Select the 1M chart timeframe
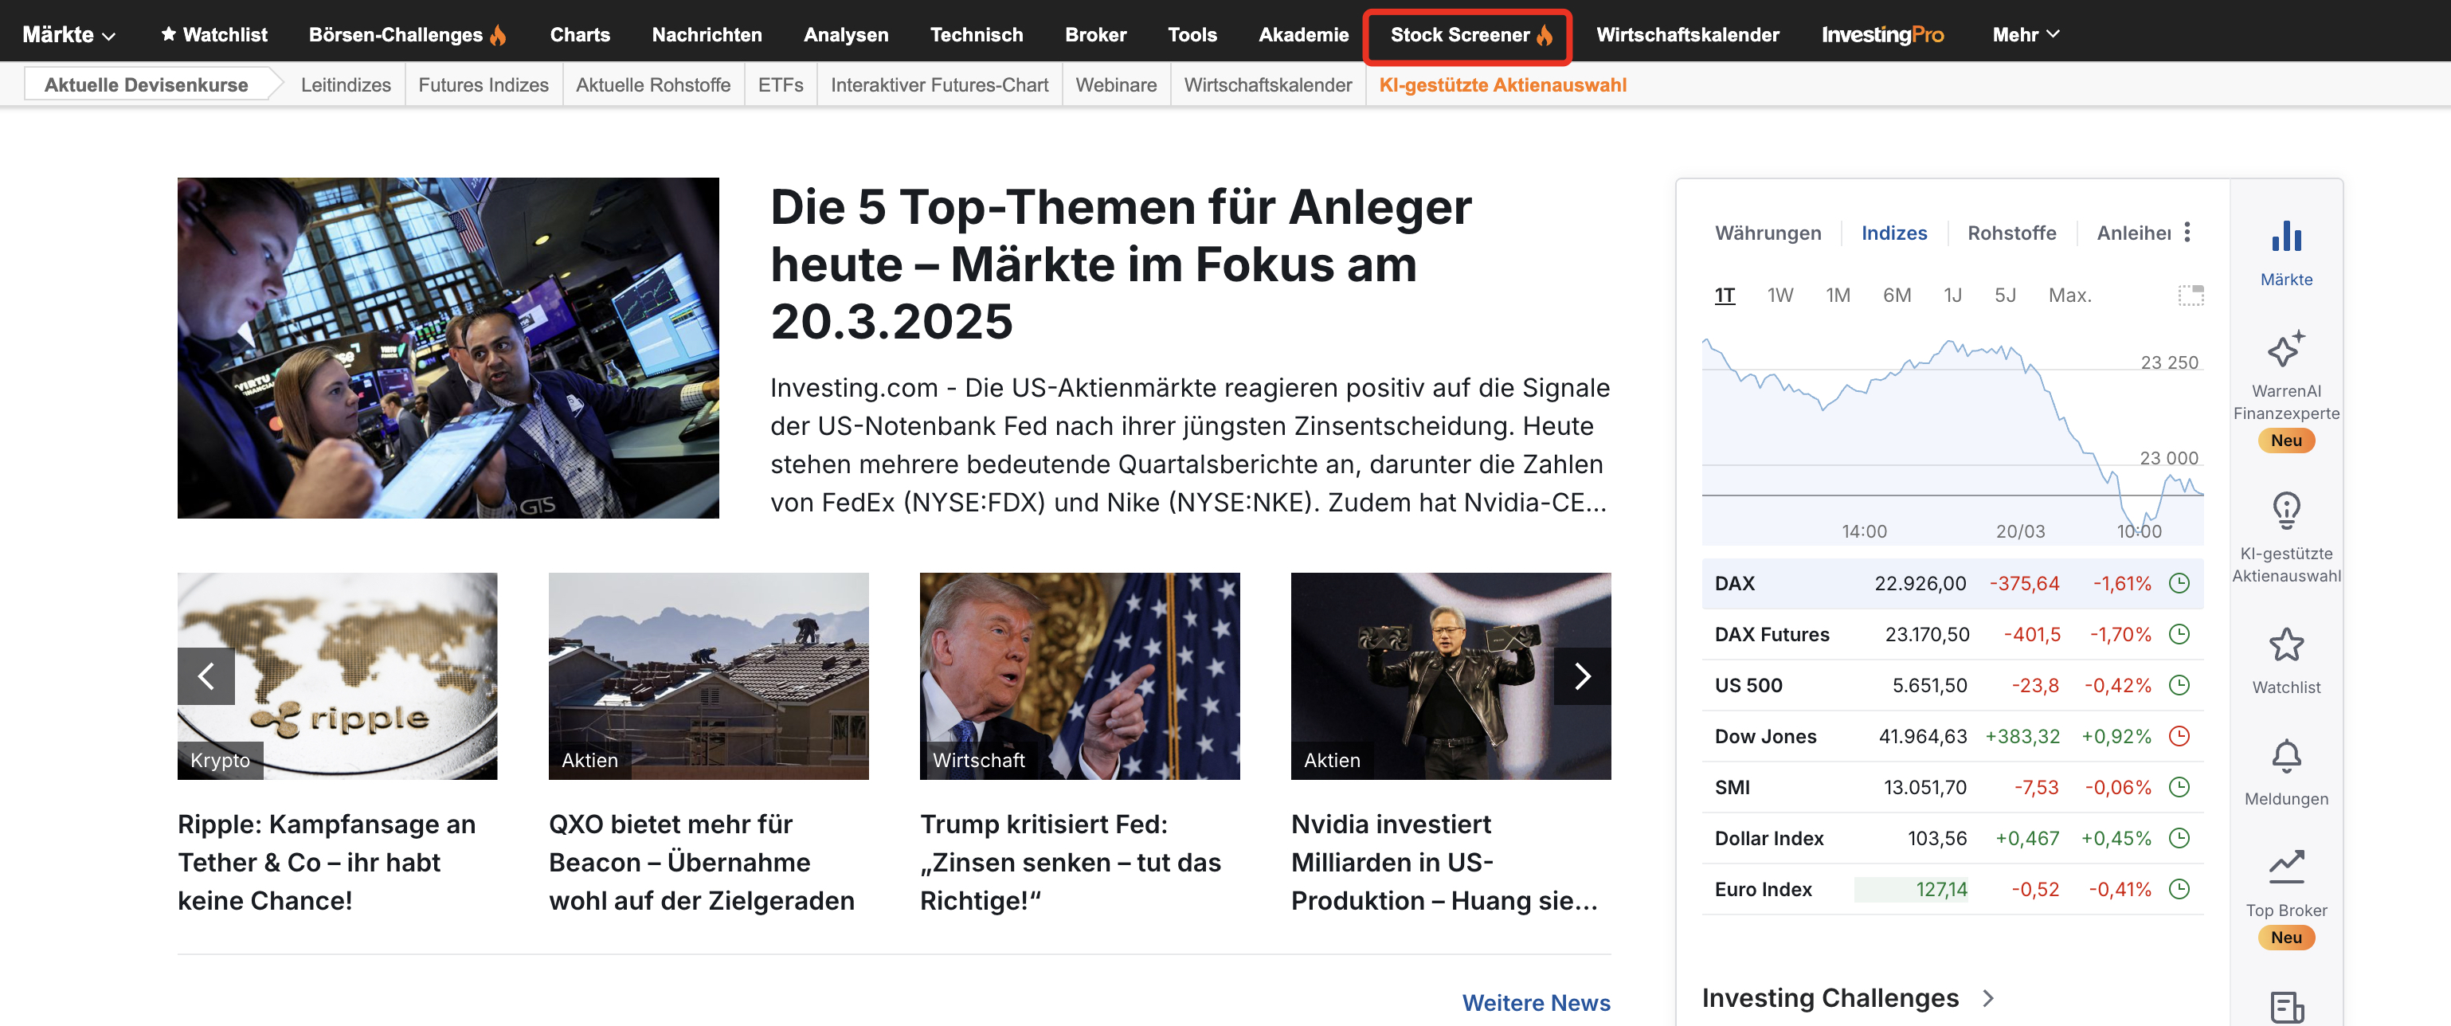 (x=1838, y=295)
